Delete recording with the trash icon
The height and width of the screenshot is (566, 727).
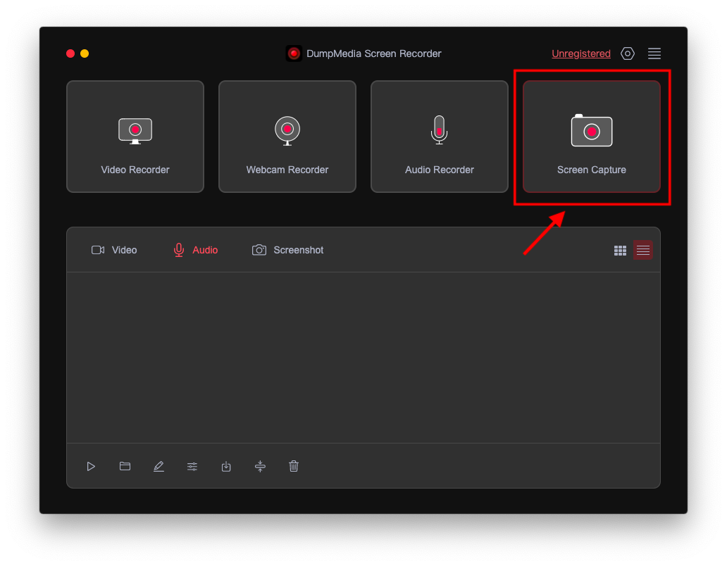pos(294,466)
